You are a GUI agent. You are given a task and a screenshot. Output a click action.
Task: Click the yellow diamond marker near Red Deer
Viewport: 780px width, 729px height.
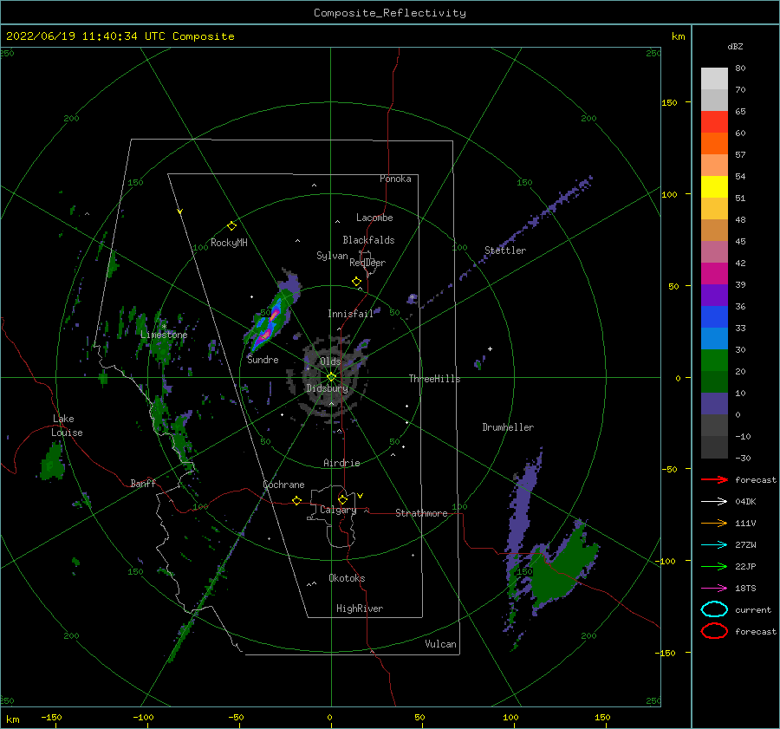coord(356,282)
